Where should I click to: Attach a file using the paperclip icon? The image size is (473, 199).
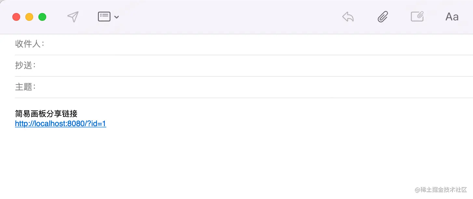point(383,17)
